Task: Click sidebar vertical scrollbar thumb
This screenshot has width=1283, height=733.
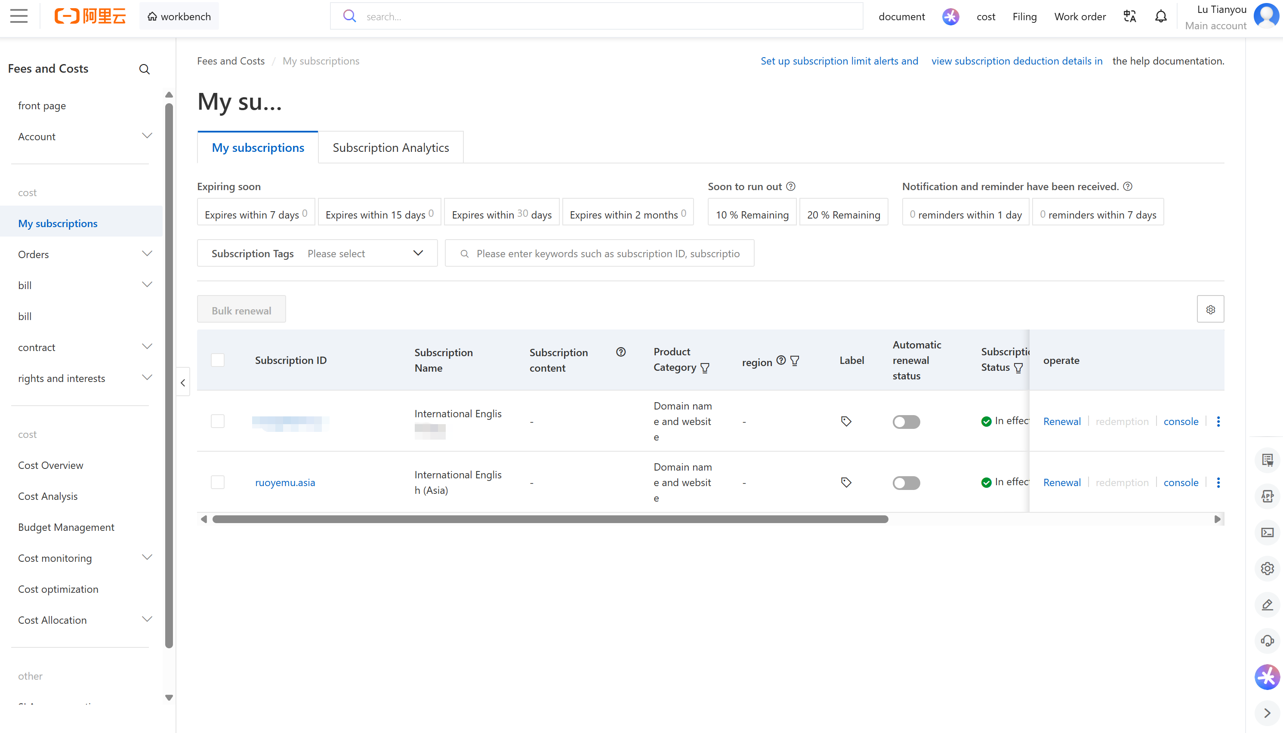Action: 169,375
